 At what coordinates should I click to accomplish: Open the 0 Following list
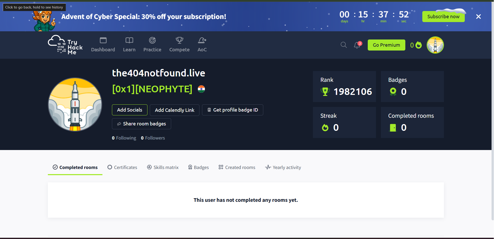[124, 138]
